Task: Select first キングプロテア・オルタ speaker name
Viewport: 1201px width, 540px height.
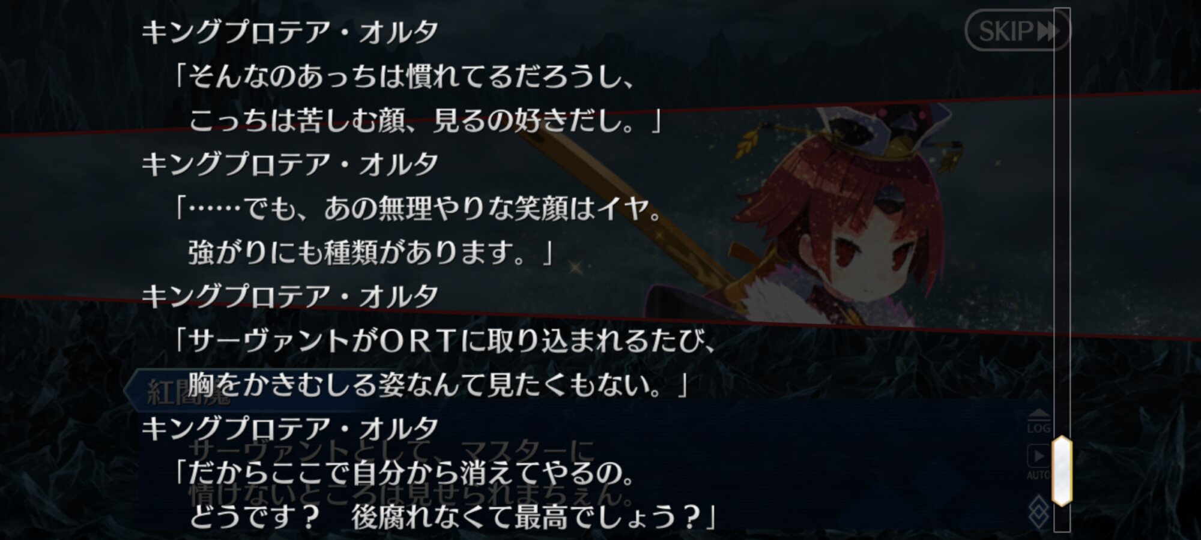Action: [290, 32]
